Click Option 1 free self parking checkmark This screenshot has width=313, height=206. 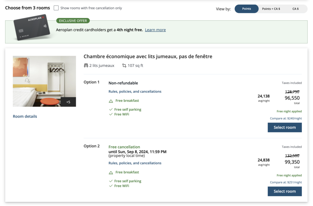(111, 110)
